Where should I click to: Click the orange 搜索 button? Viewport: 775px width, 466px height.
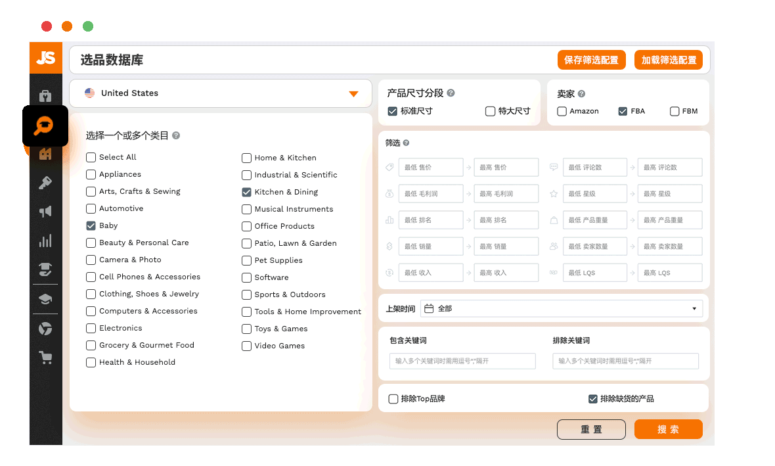point(668,429)
